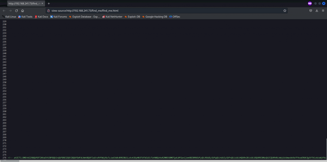Focus the view-source URL address field
The height and width of the screenshot is (162, 327).
click(167, 10)
